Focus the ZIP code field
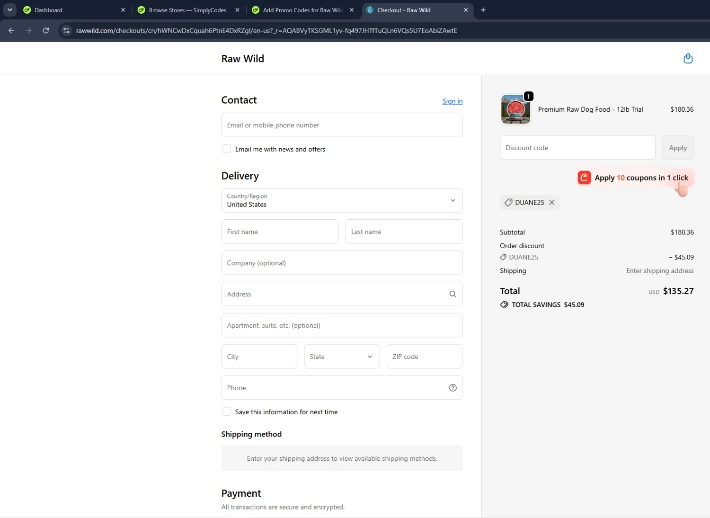This screenshot has width=710, height=518. coord(424,357)
